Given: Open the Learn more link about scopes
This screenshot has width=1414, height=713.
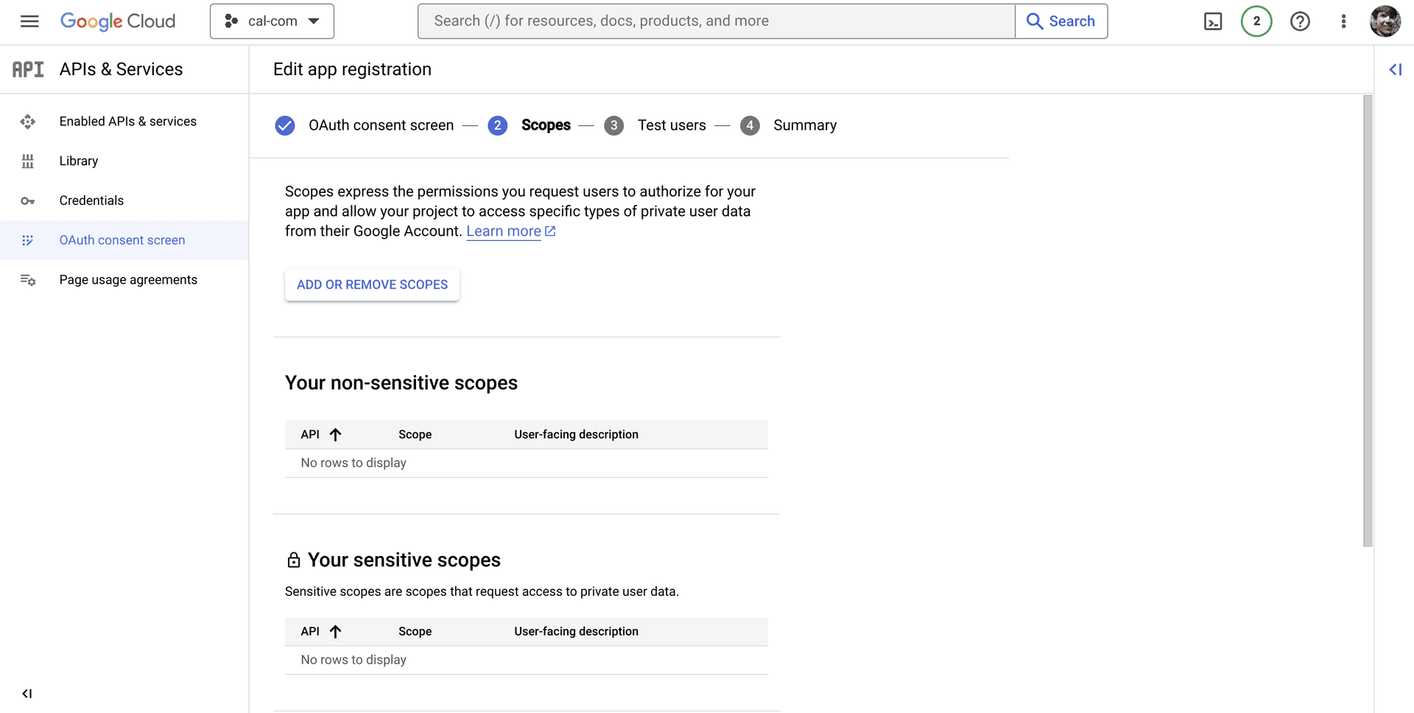Looking at the screenshot, I should (504, 231).
